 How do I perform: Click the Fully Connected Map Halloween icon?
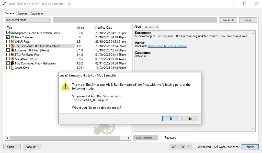click(13, 63)
